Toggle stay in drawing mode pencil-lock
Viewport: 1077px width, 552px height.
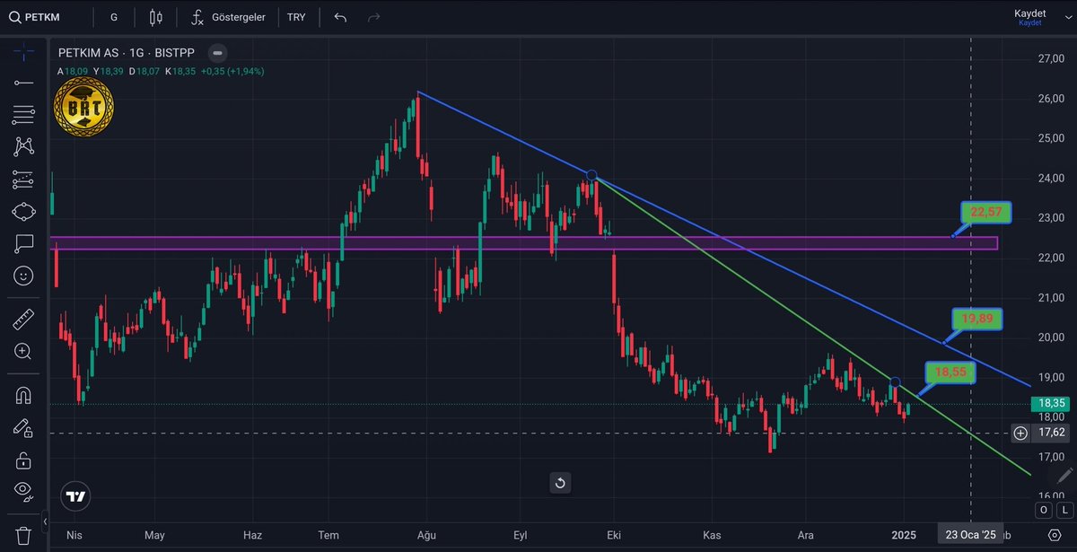tap(23, 428)
